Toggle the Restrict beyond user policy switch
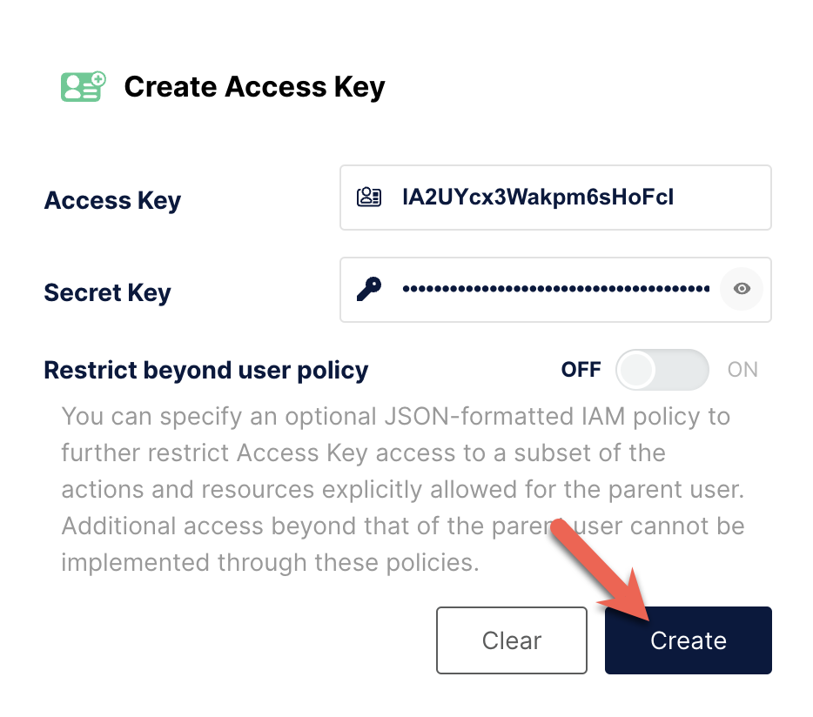The image size is (813, 717). point(662,370)
